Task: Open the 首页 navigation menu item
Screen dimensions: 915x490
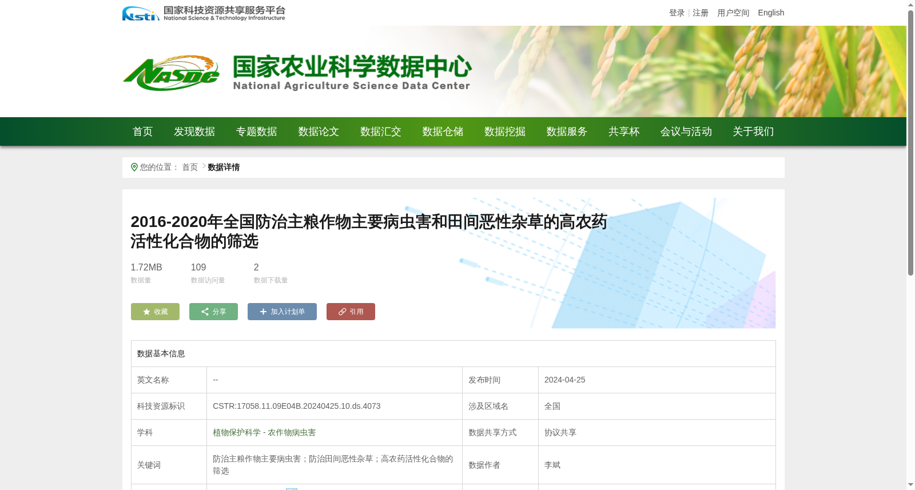Action: 143,132
